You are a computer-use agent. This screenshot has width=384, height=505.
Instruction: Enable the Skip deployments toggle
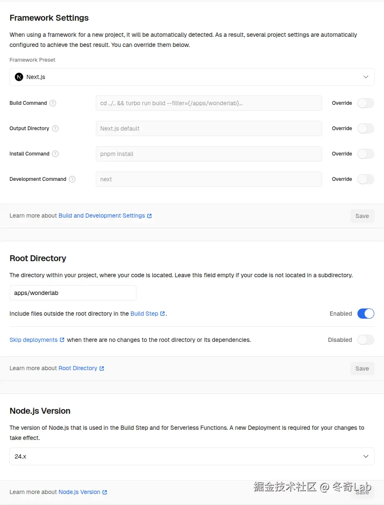(x=365, y=340)
